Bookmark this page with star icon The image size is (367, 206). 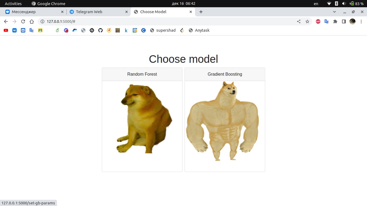pos(307,21)
